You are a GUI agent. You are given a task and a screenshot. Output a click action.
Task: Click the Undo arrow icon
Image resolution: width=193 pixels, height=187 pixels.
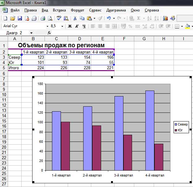click(109, 18)
